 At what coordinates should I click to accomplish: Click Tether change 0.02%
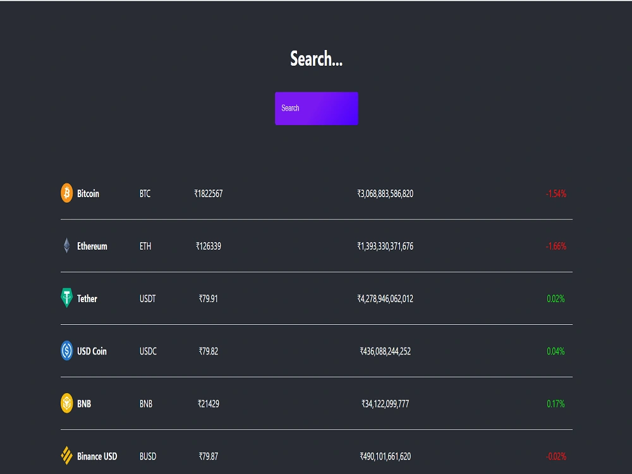556,299
